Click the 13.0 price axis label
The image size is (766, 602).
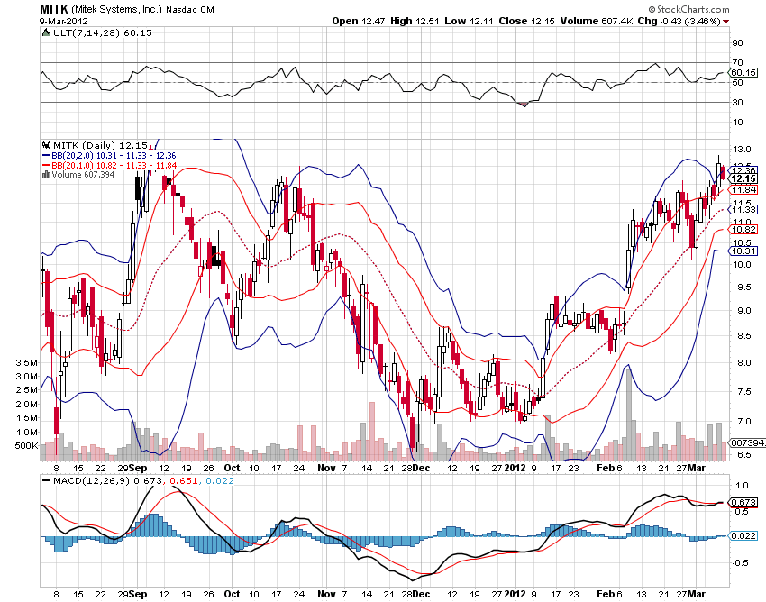click(742, 150)
